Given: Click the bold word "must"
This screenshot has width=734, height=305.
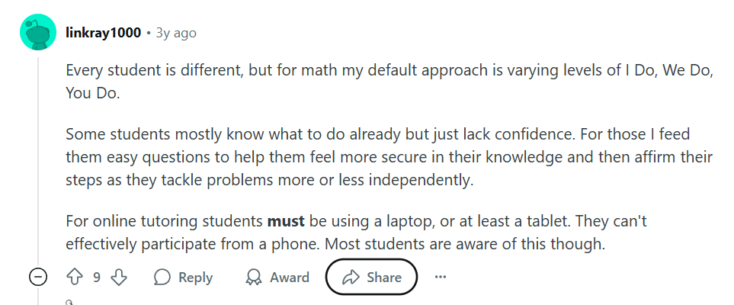Looking at the screenshot, I should (x=286, y=222).
